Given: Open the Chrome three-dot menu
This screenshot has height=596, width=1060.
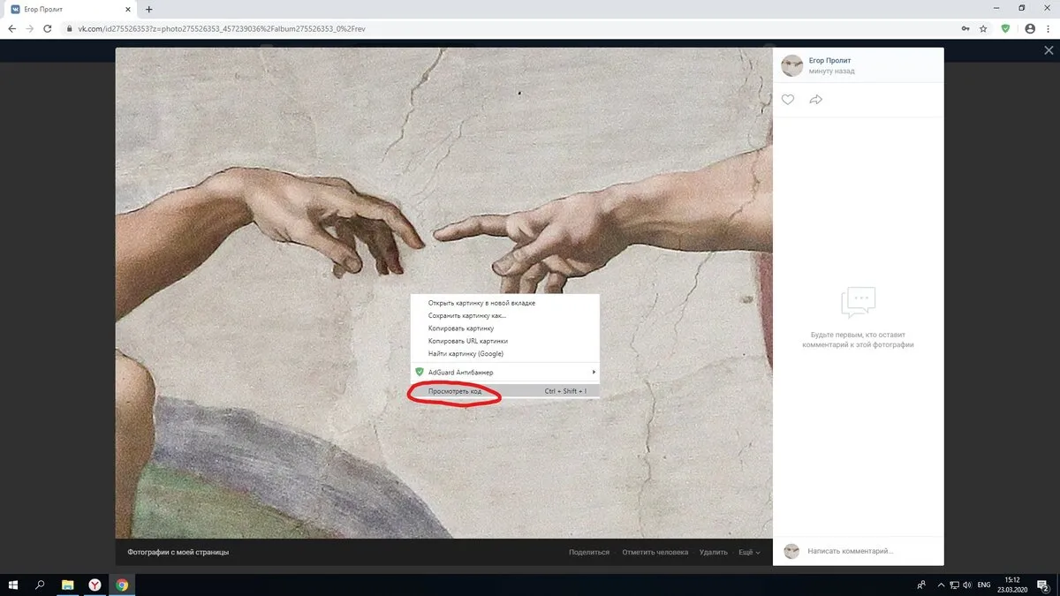Looking at the screenshot, I should click(1048, 28).
